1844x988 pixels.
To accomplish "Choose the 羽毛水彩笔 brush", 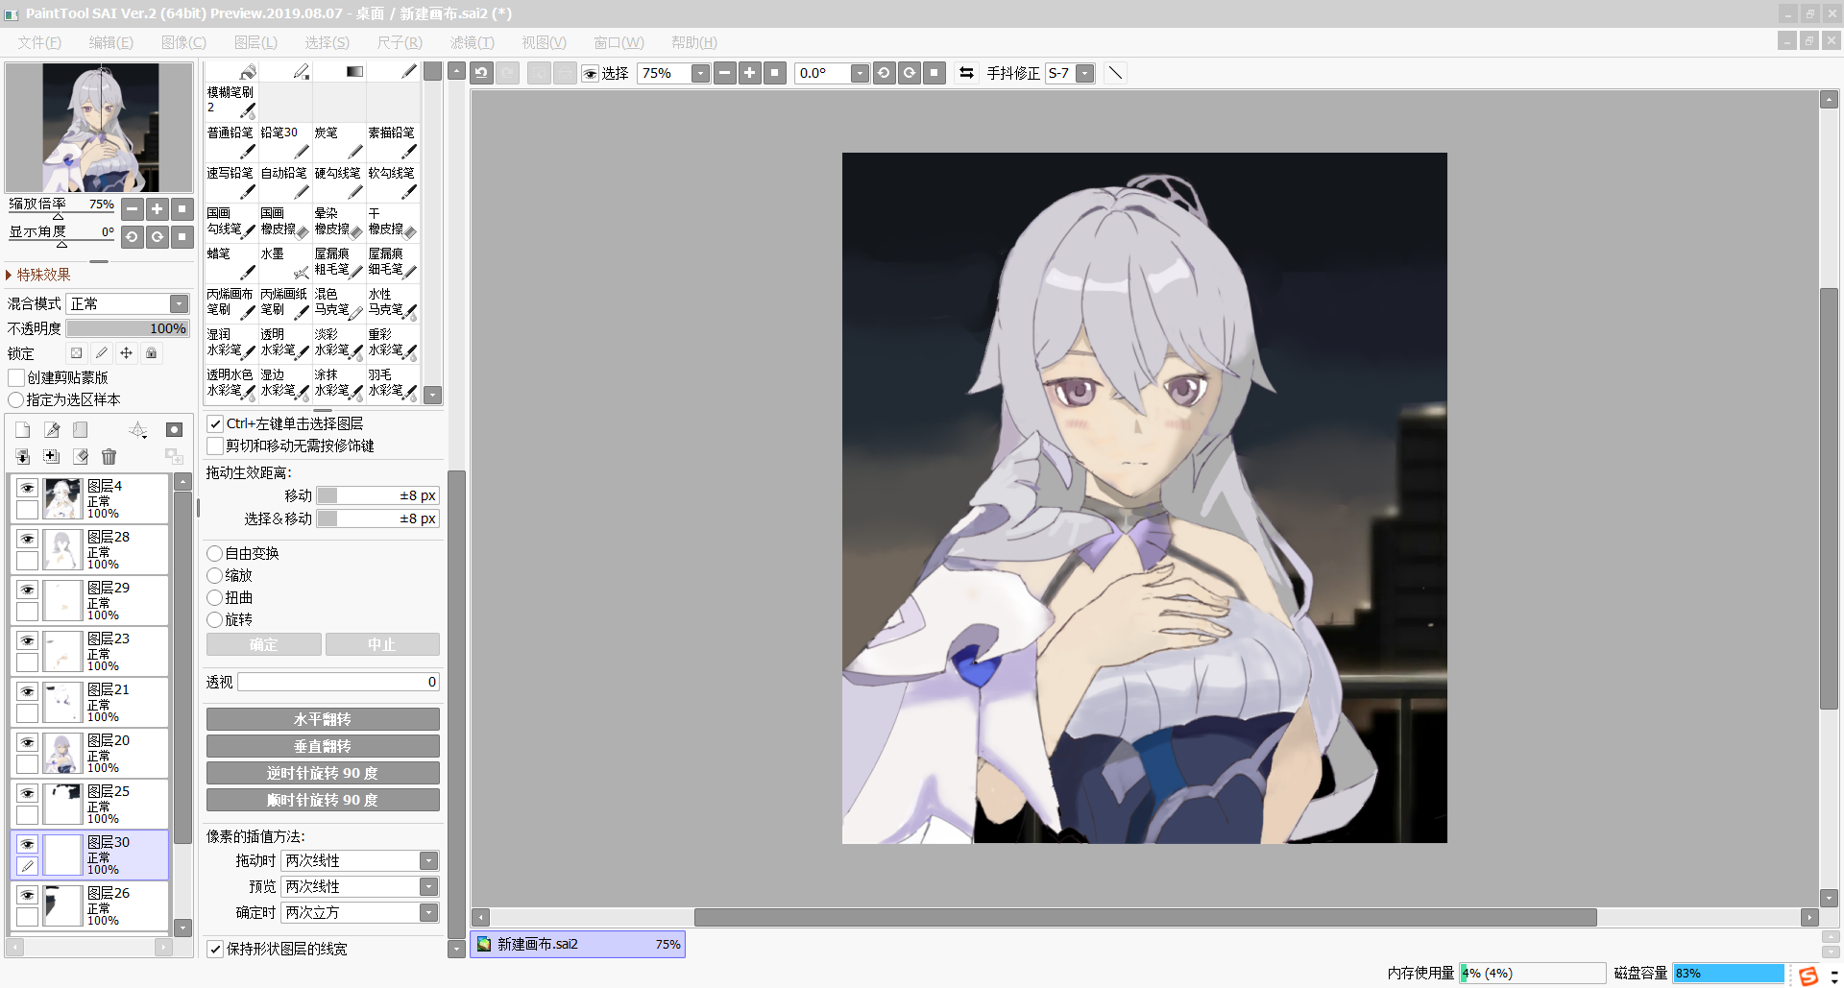I will tap(393, 384).
